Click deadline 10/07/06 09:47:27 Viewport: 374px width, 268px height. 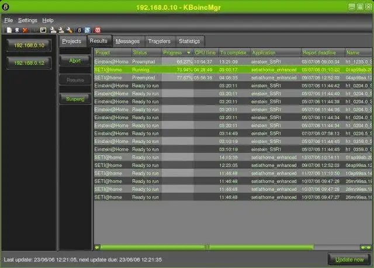coord(321,197)
